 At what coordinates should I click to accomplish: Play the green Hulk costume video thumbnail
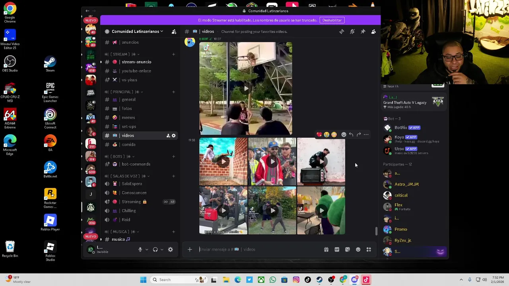321,211
